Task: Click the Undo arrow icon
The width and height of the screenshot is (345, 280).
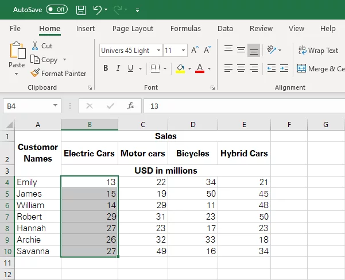Action: coord(97,10)
